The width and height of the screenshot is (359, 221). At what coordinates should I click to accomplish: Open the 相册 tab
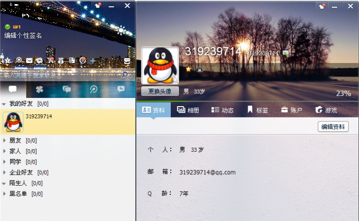pos(188,110)
